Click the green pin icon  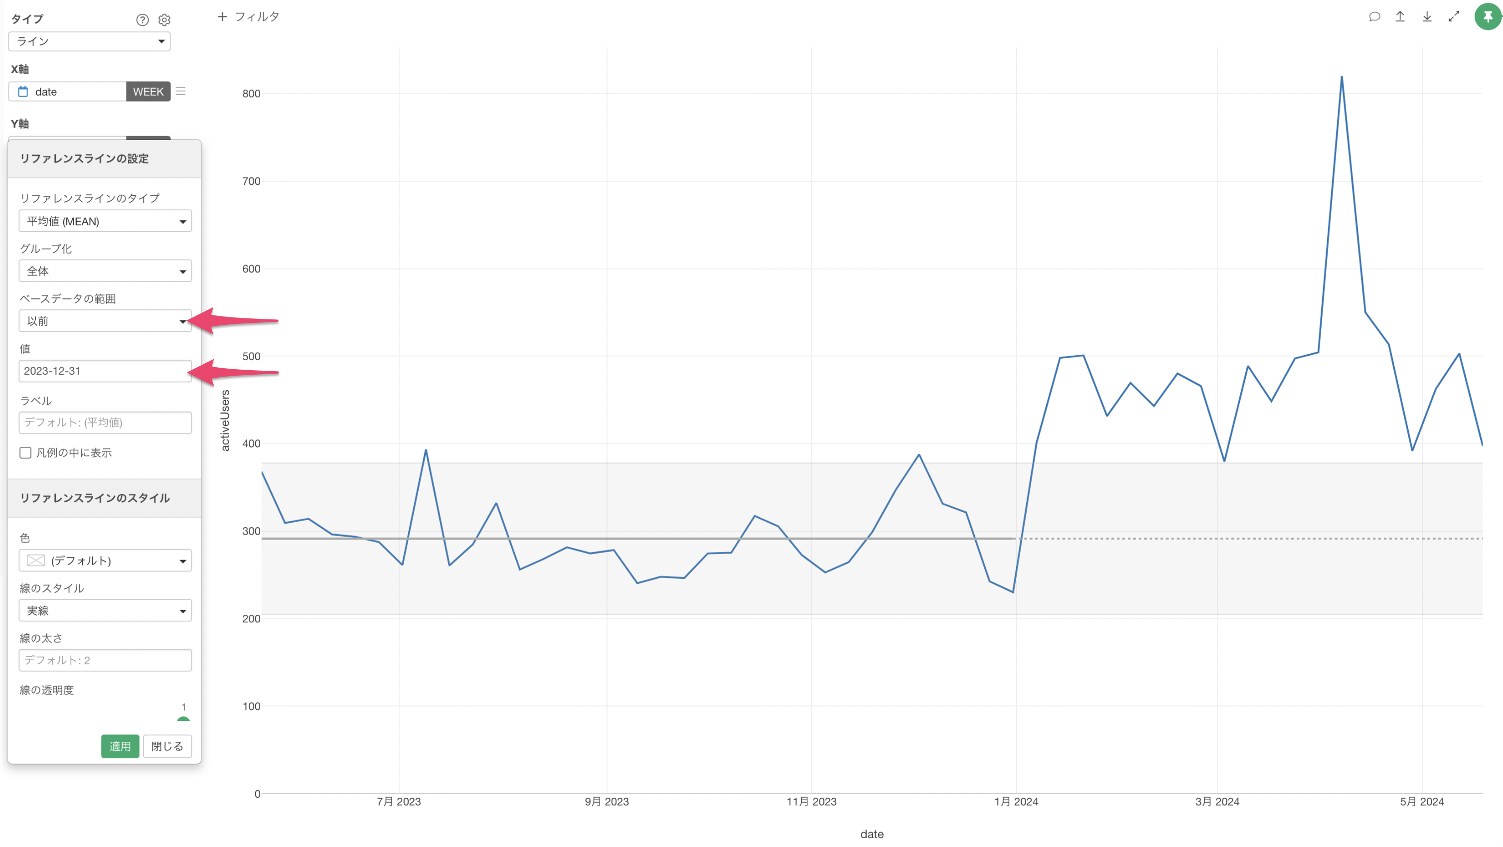(1487, 16)
